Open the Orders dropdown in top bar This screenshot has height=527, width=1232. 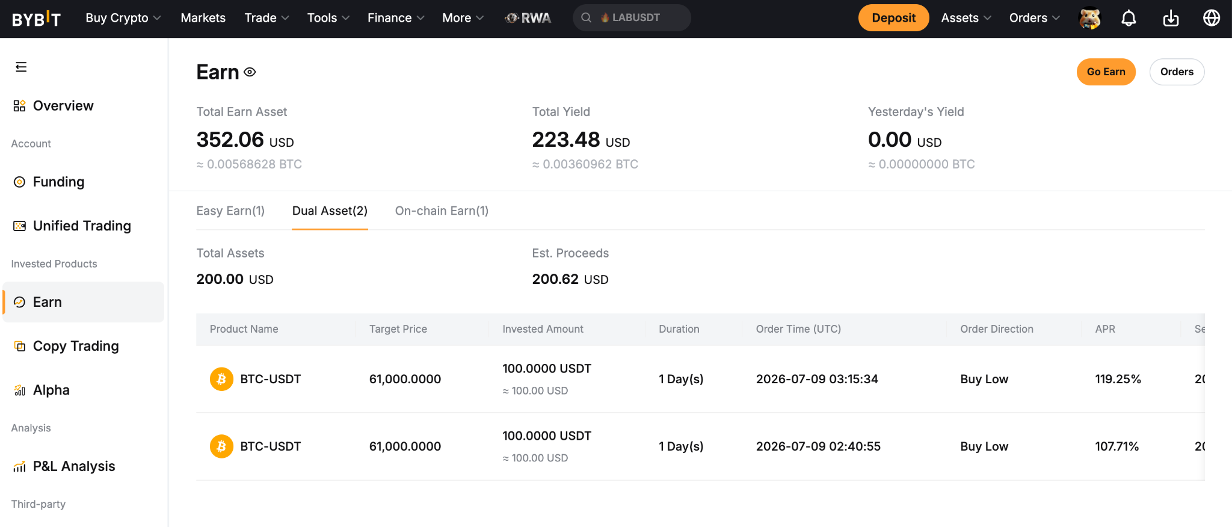[x=1035, y=18]
